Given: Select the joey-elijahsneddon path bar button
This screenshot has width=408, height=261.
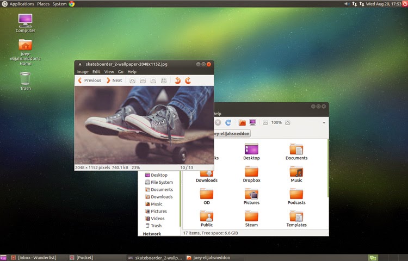Looking at the screenshot, I should (232, 134).
